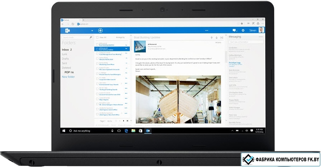Image resolution: width=321 pixels, height=167 pixels.
Task: Launch Edge from the taskbar
Action: [x=126, y=131]
